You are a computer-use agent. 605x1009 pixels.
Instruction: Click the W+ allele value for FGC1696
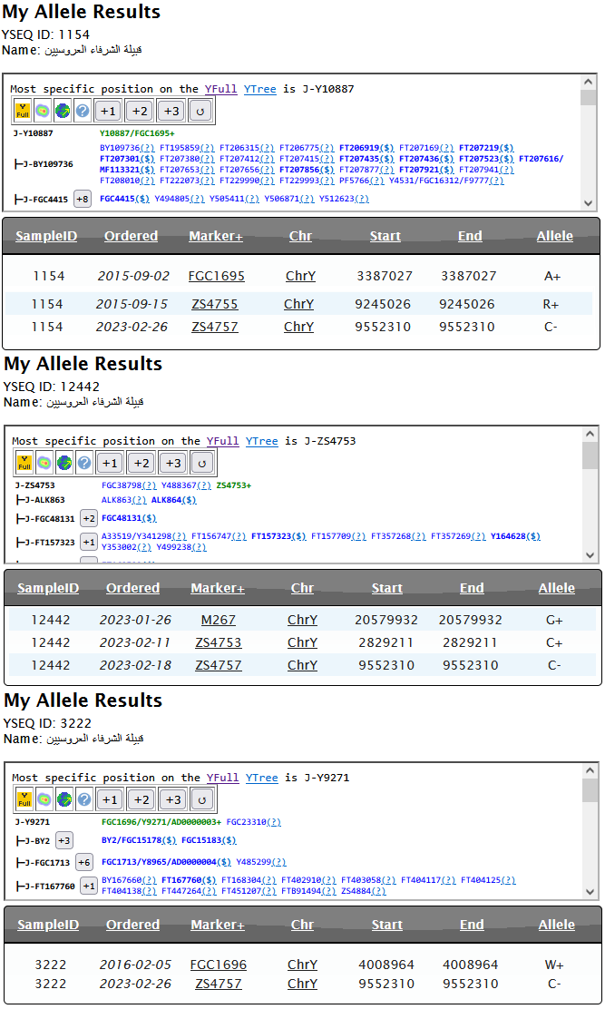pyautogui.click(x=554, y=965)
